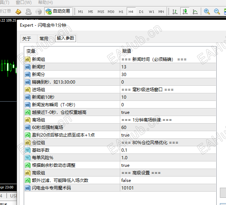Image resolution: width=226 pixels, height=205 pixels.
Task: Click the integer icon beside 新闻发布瞬间
Action: coord(27,105)
